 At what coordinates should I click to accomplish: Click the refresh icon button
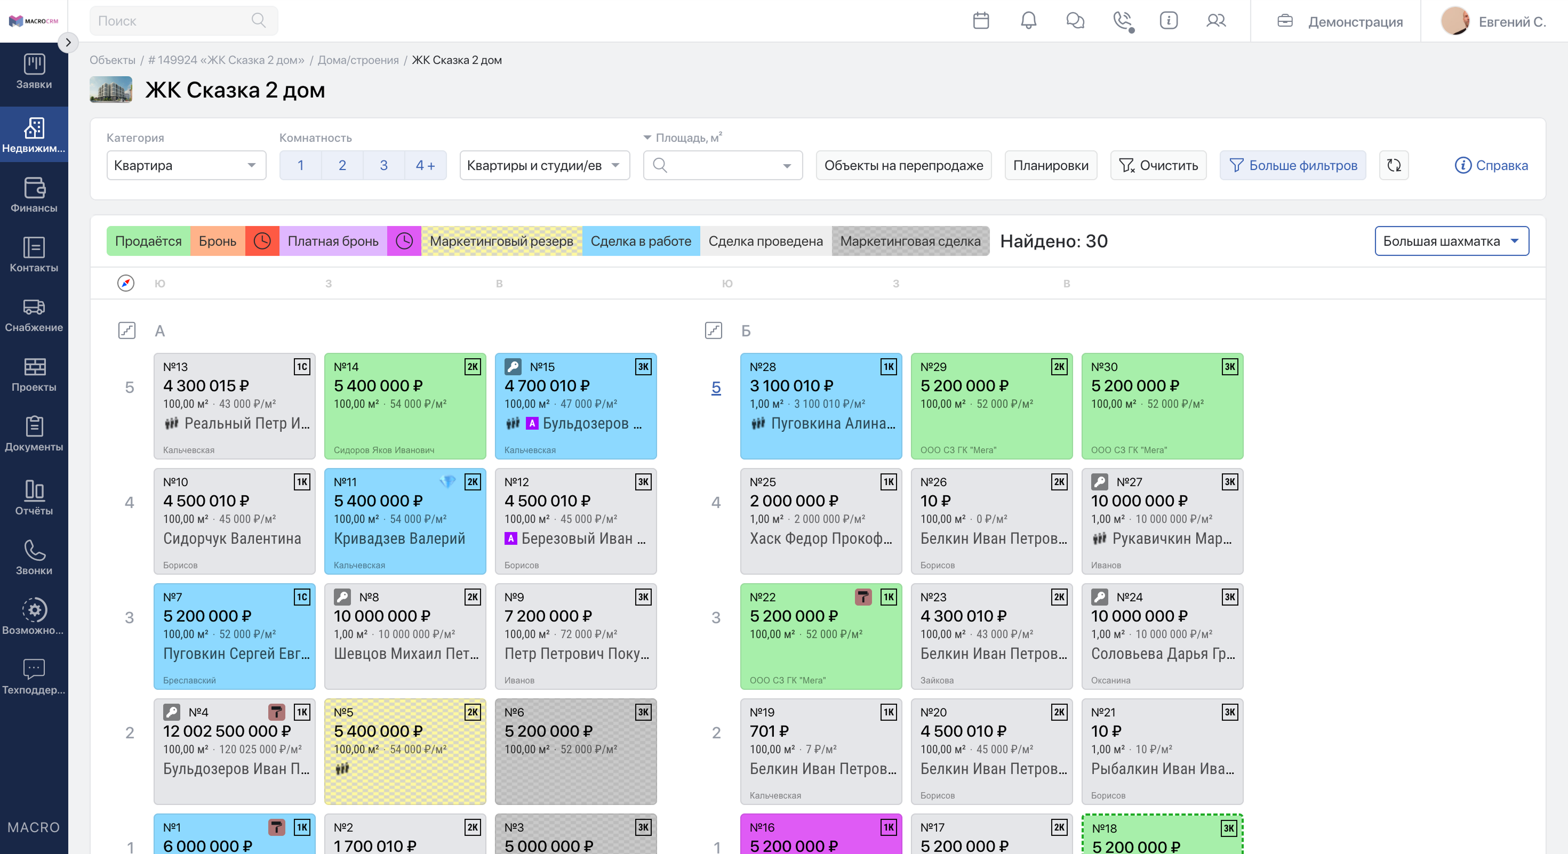tap(1394, 165)
